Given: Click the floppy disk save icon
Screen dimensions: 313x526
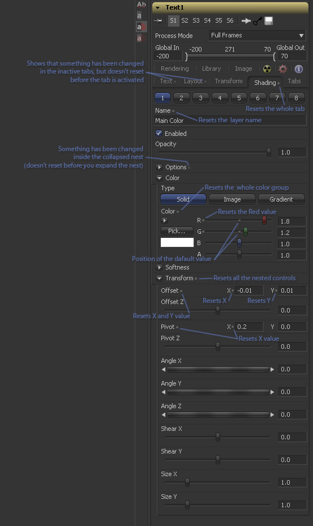Looking at the screenshot, I should [x=268, y=21].
